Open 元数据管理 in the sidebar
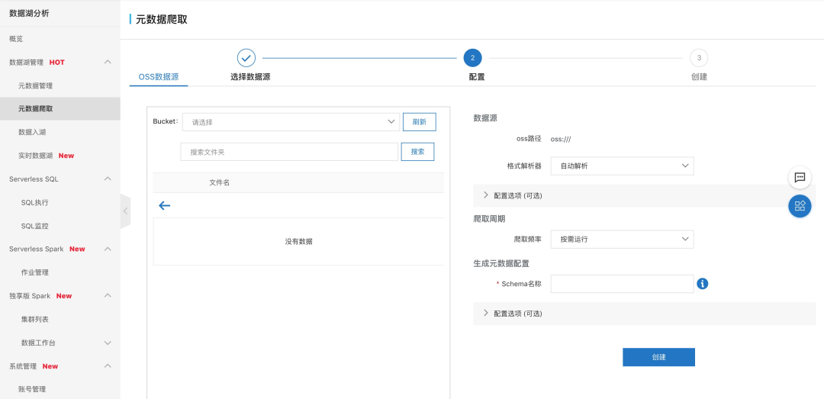Image resolution: width=824 pixels, height=399 pixels. coord(35,86)
